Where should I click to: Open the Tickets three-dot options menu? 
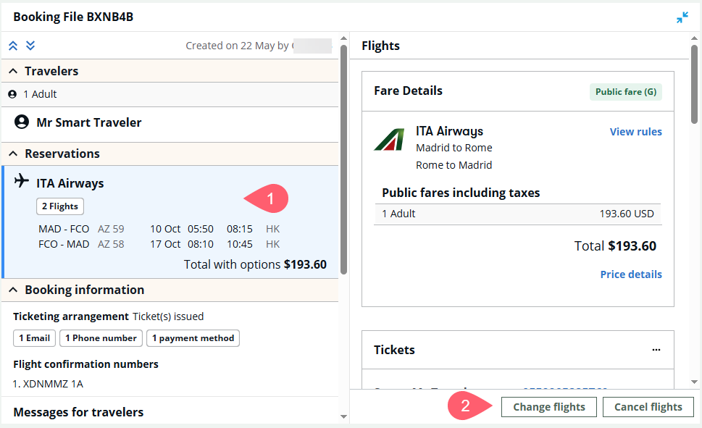[x=656, y=350]
